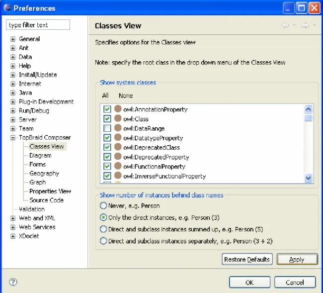Uncheck the owl:Class checkbox
Image resolution: width=323 pixels, height=293 pixels.
pos(107,118)
